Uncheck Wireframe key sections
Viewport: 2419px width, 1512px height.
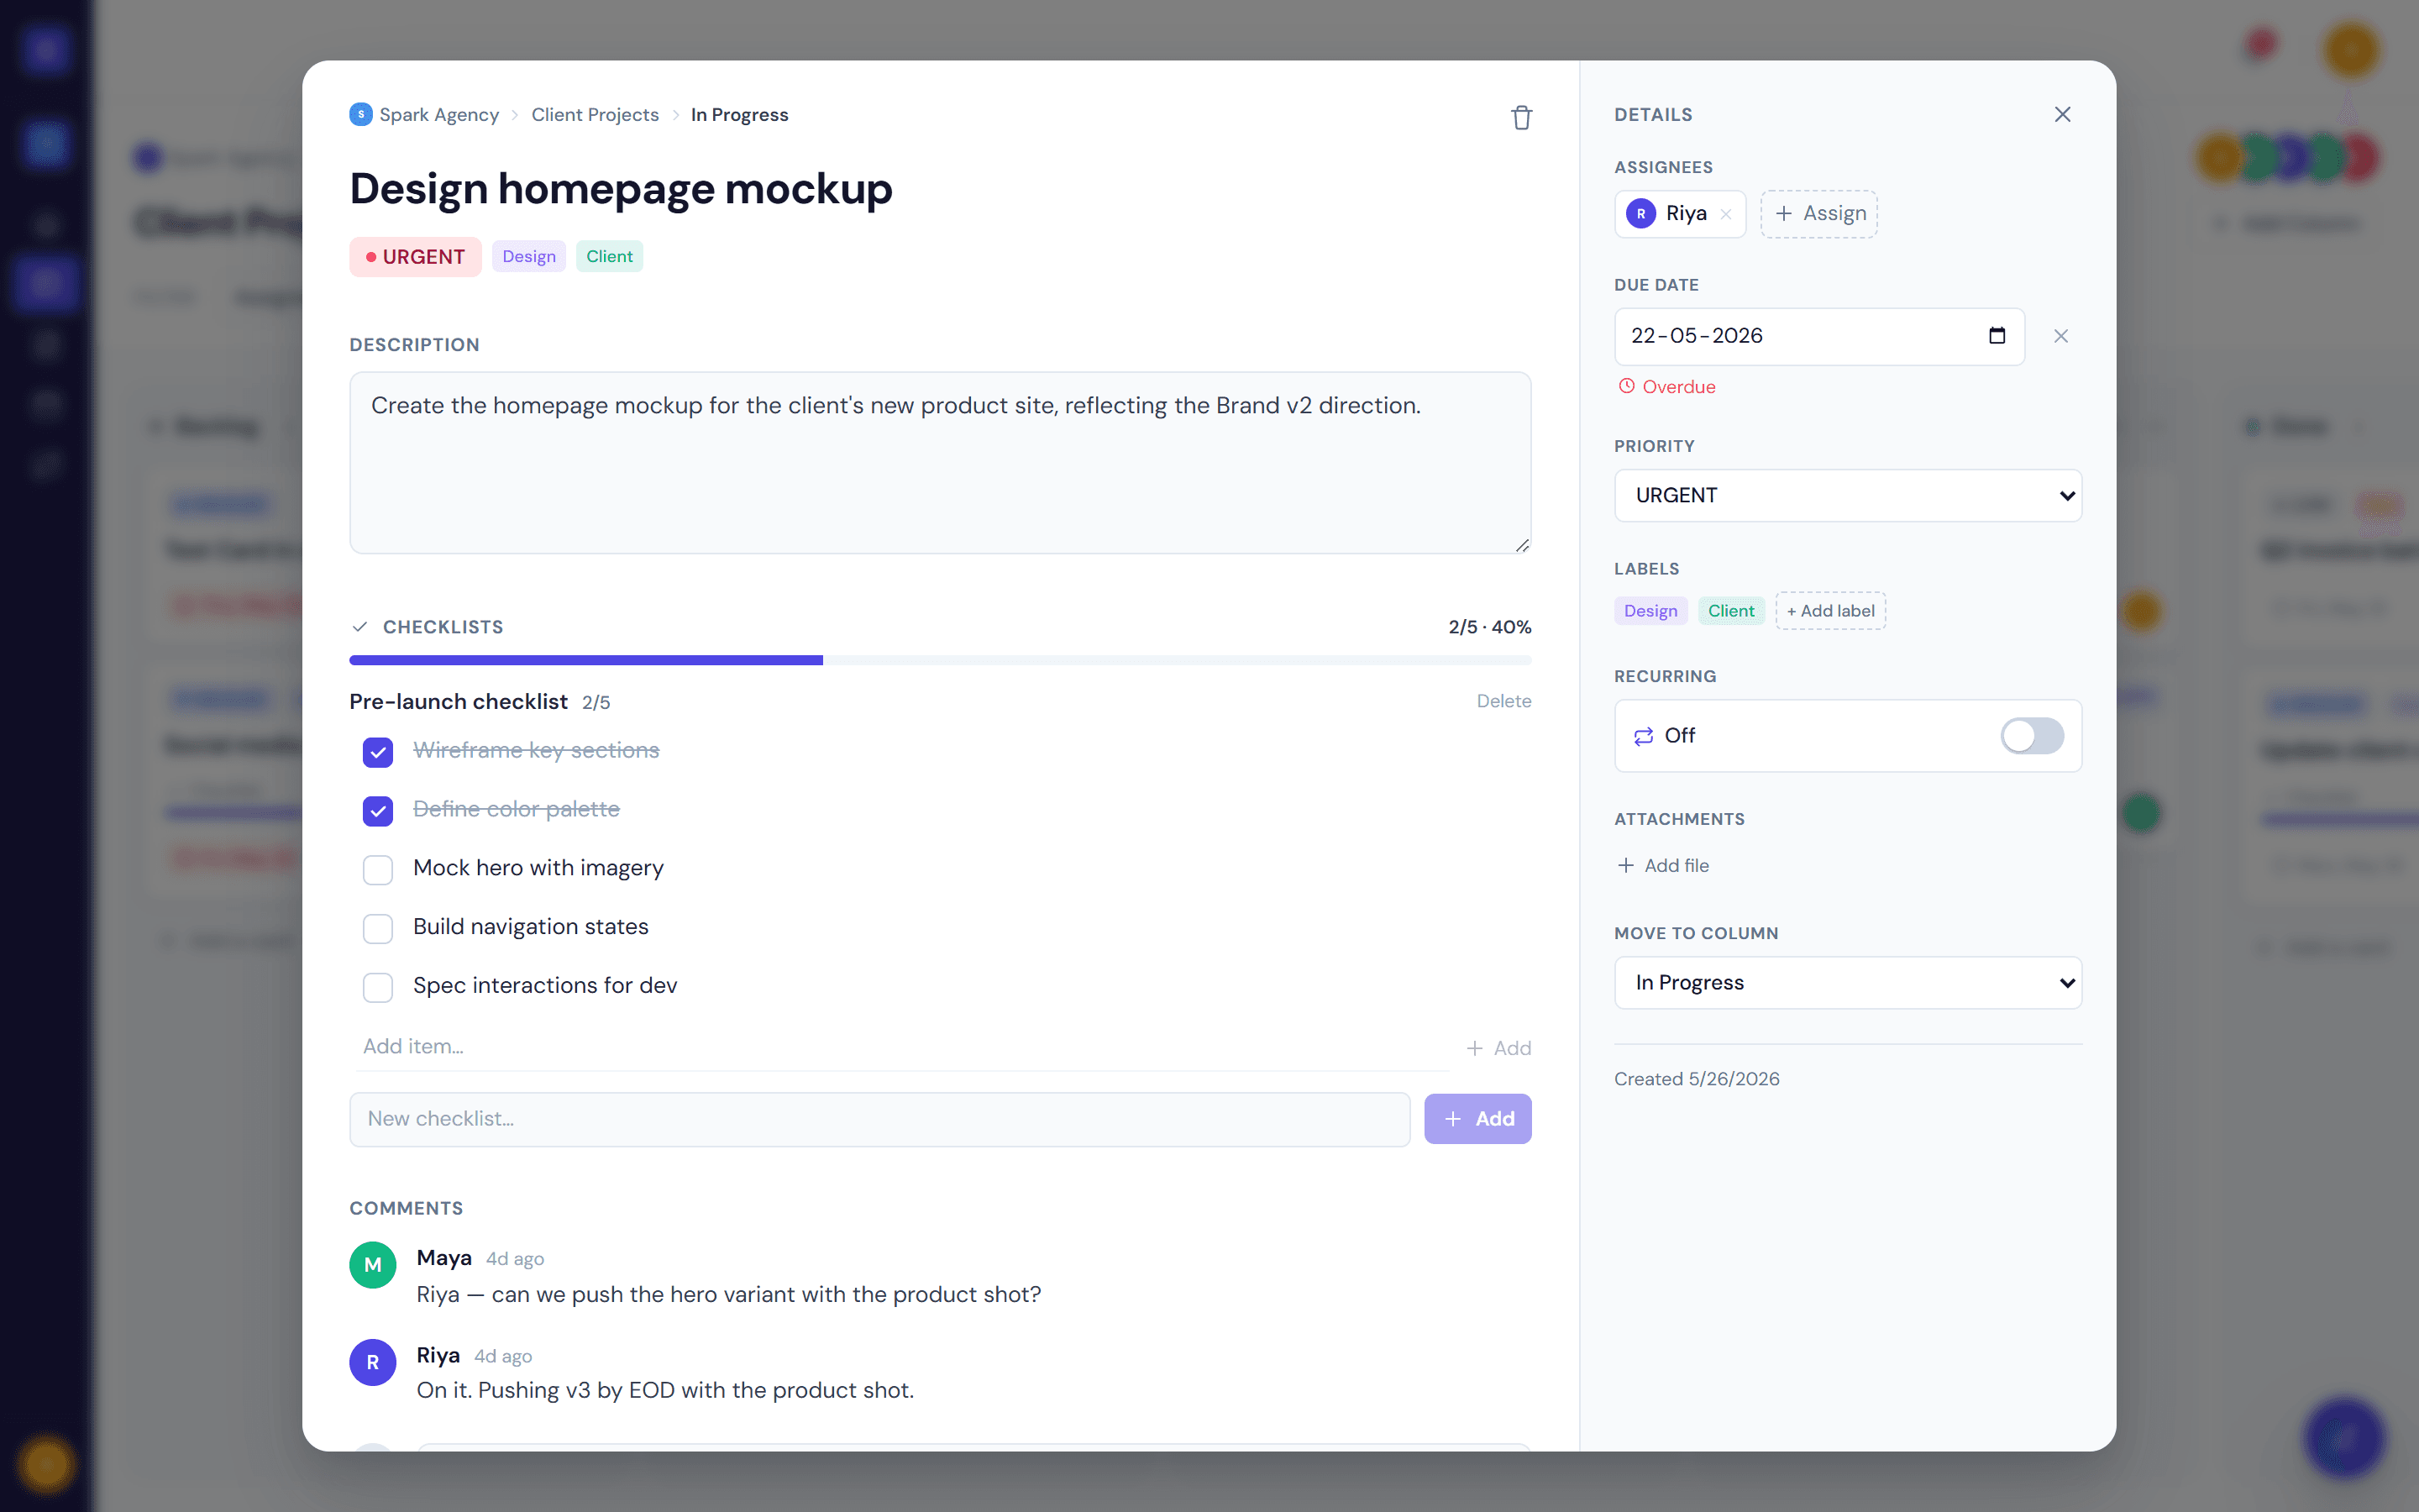pyautogui.click(x=378, y=752)
